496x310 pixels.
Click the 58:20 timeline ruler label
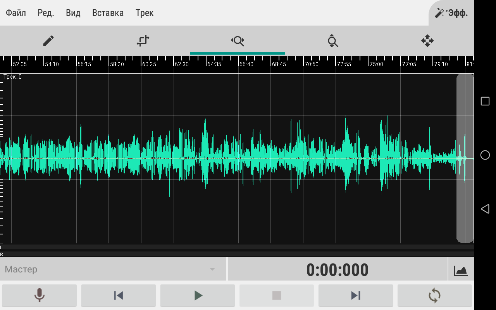[x=117, y=64]
